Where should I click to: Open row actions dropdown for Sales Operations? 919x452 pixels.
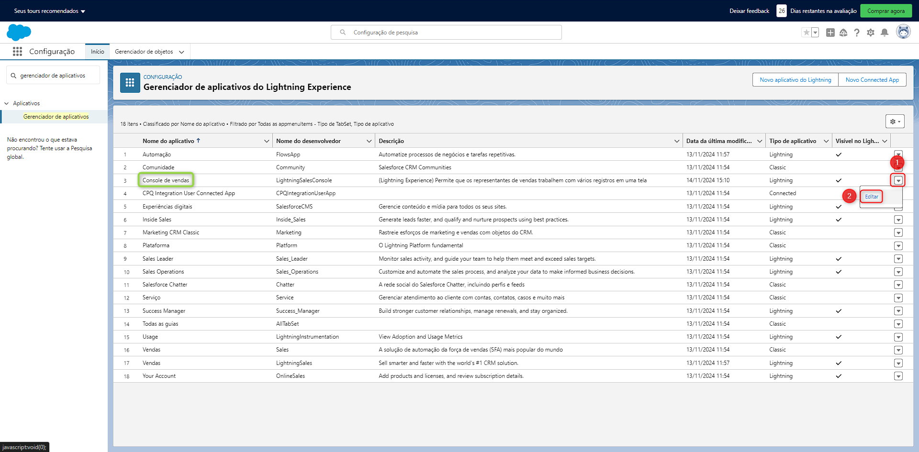[x=898, y=272]
